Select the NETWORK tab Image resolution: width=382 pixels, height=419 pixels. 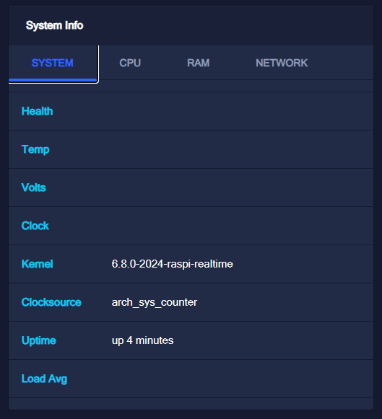pos(282,63)
